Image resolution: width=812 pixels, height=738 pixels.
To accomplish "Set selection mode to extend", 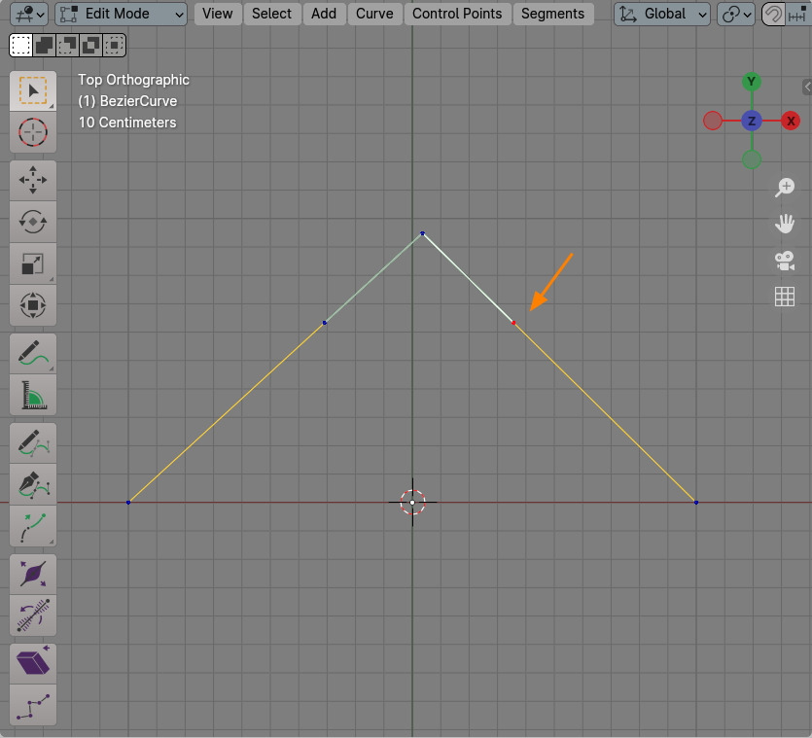I will click(45, 45).
